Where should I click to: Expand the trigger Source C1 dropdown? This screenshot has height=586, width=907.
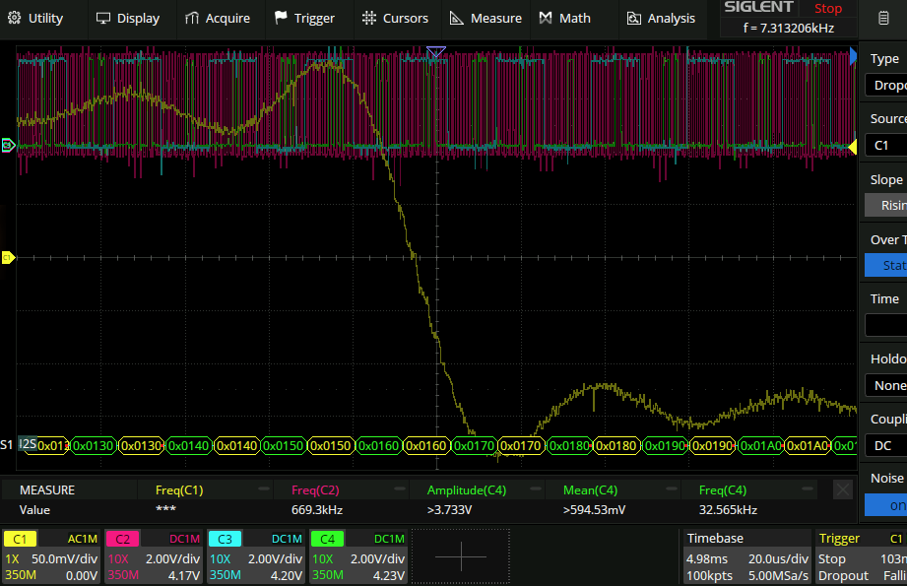point(885,145)
